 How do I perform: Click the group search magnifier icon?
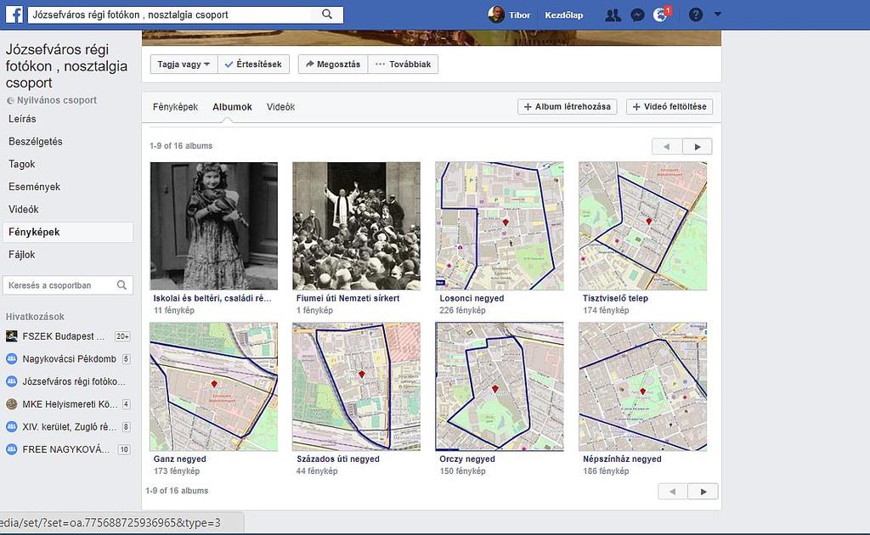[121, 285]
